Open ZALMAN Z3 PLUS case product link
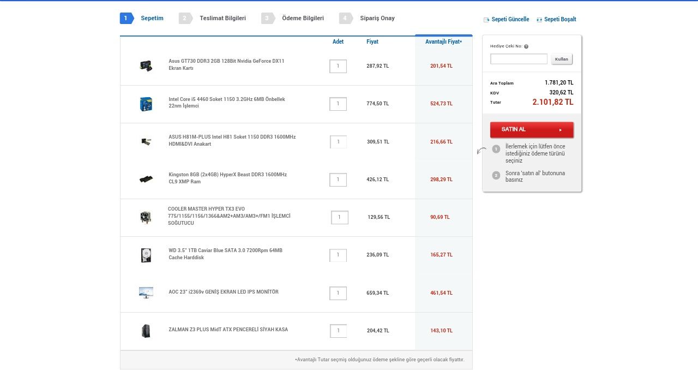The height and width of the screenshot is (370, 698). click(x=228, y=330)
